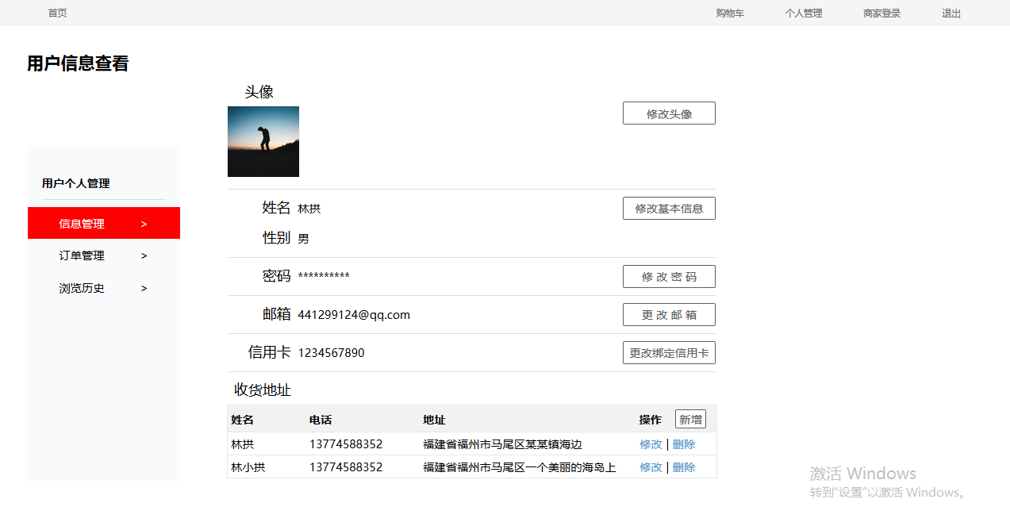Delete the 林拱 address row

pos(684,444)
